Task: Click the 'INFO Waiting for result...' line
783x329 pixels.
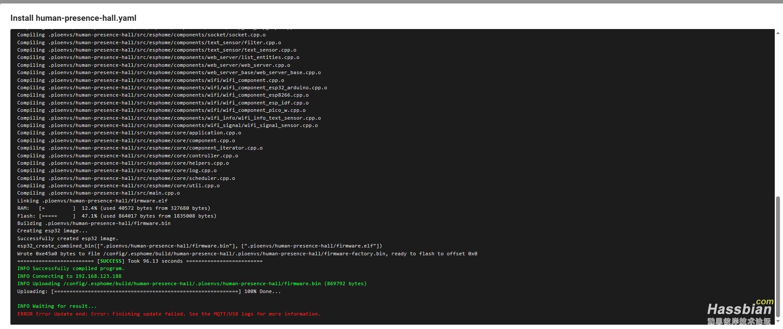Action: pos(57,306)
